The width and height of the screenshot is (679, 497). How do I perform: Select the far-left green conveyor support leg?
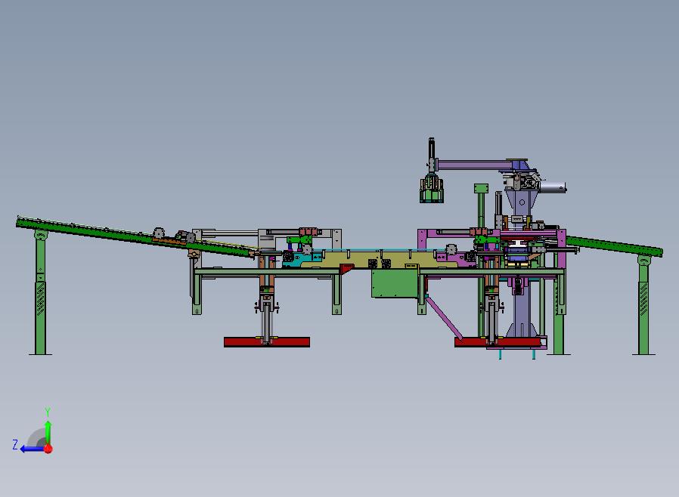40,293
